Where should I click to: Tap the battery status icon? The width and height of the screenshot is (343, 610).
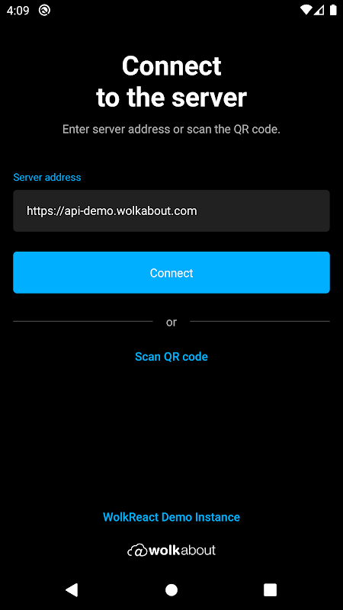pos(333,11)
